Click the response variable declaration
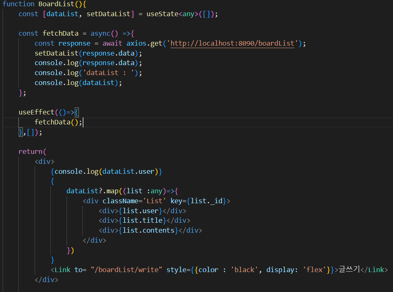393x292 pixels. [74, 43]
